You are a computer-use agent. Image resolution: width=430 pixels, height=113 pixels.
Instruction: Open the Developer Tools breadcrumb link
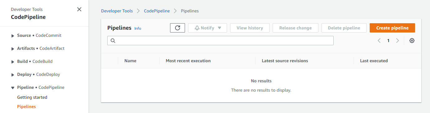coord(117,11)
